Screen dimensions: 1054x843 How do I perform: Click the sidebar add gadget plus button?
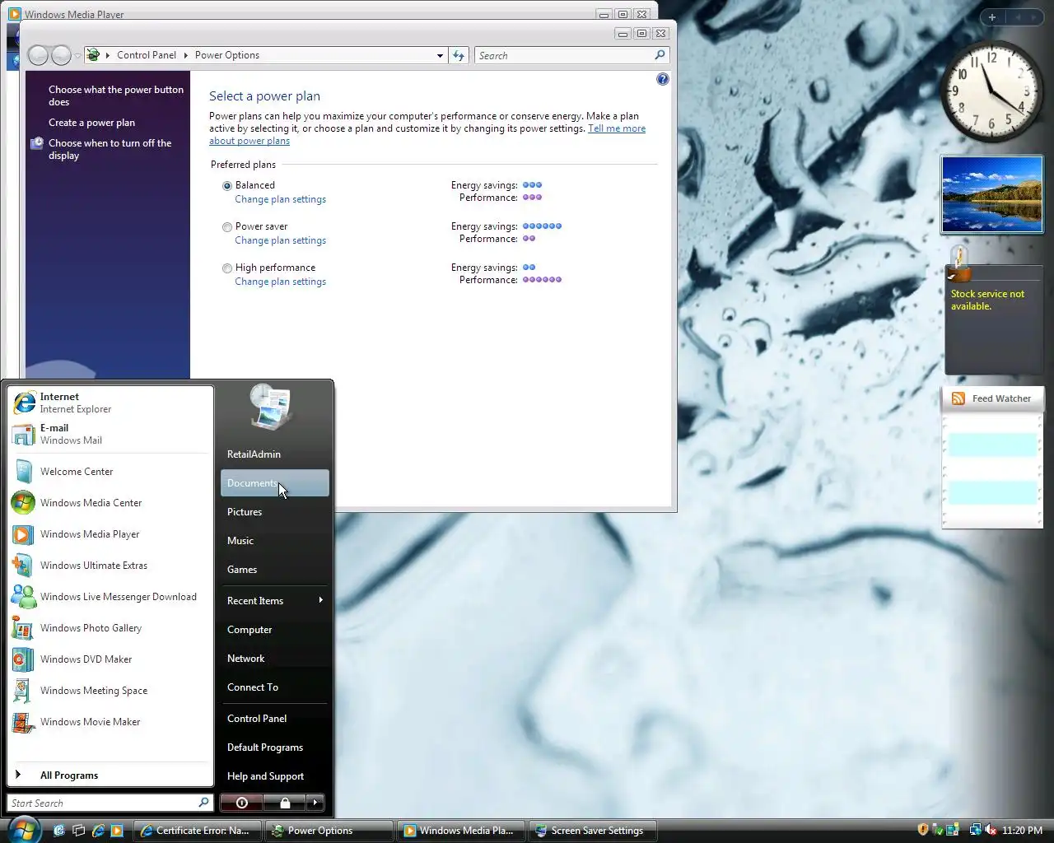tap(992, 16)
